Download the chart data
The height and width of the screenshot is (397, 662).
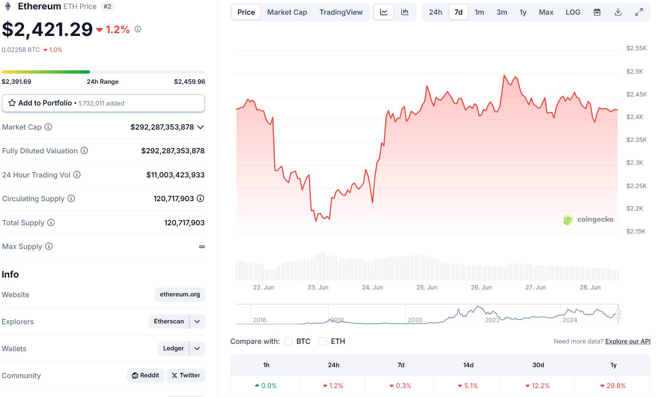pyautogui.click(x=618, y=12)
